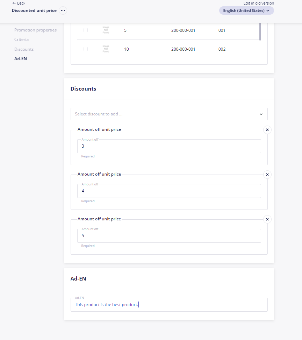Screen dimensions: 302x340
Task: Go back using the Back link
Action: pyautogui.click(x=19, y=3)
